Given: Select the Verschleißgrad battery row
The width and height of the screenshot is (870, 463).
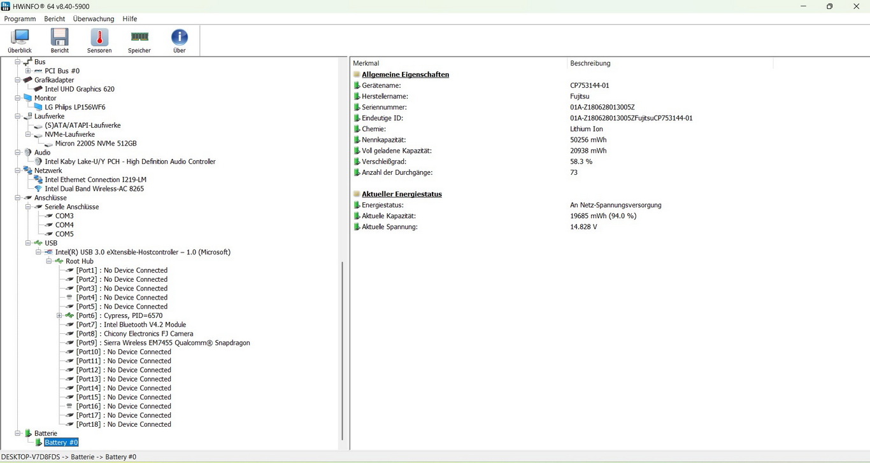Looking at the screenshot, I should tap(385, 162).
